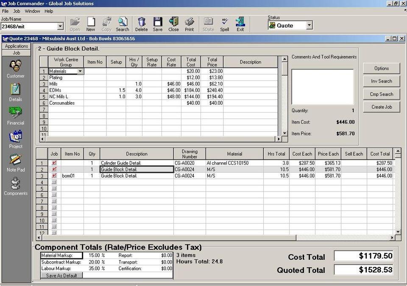Open the Job/Name combo box dropdown

click(60, 26)
